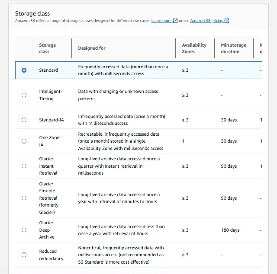Image resolution: width=277 pixels, height=274 pixels.
Task: Pick the Glacier Deep Archive radio button
Action: point(24,230)
